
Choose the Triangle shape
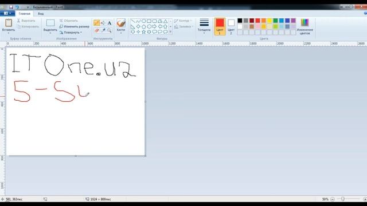[x=165, y=21]
